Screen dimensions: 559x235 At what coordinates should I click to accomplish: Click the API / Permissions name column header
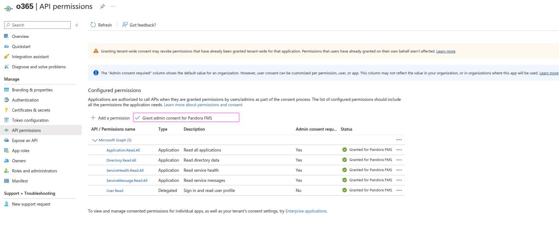(x=113, y=129)
